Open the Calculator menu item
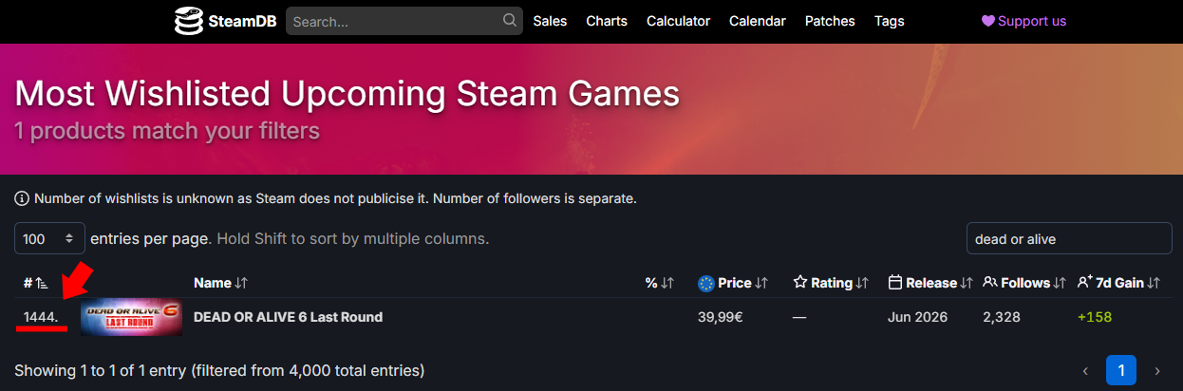This screenshot has width=1183, height=391. pos(678,21)
